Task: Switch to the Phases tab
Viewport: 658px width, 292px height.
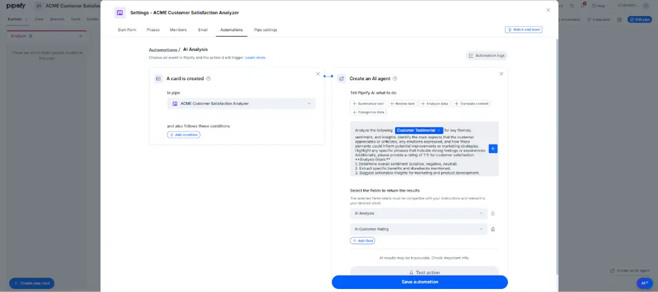Action: point(153,30)
